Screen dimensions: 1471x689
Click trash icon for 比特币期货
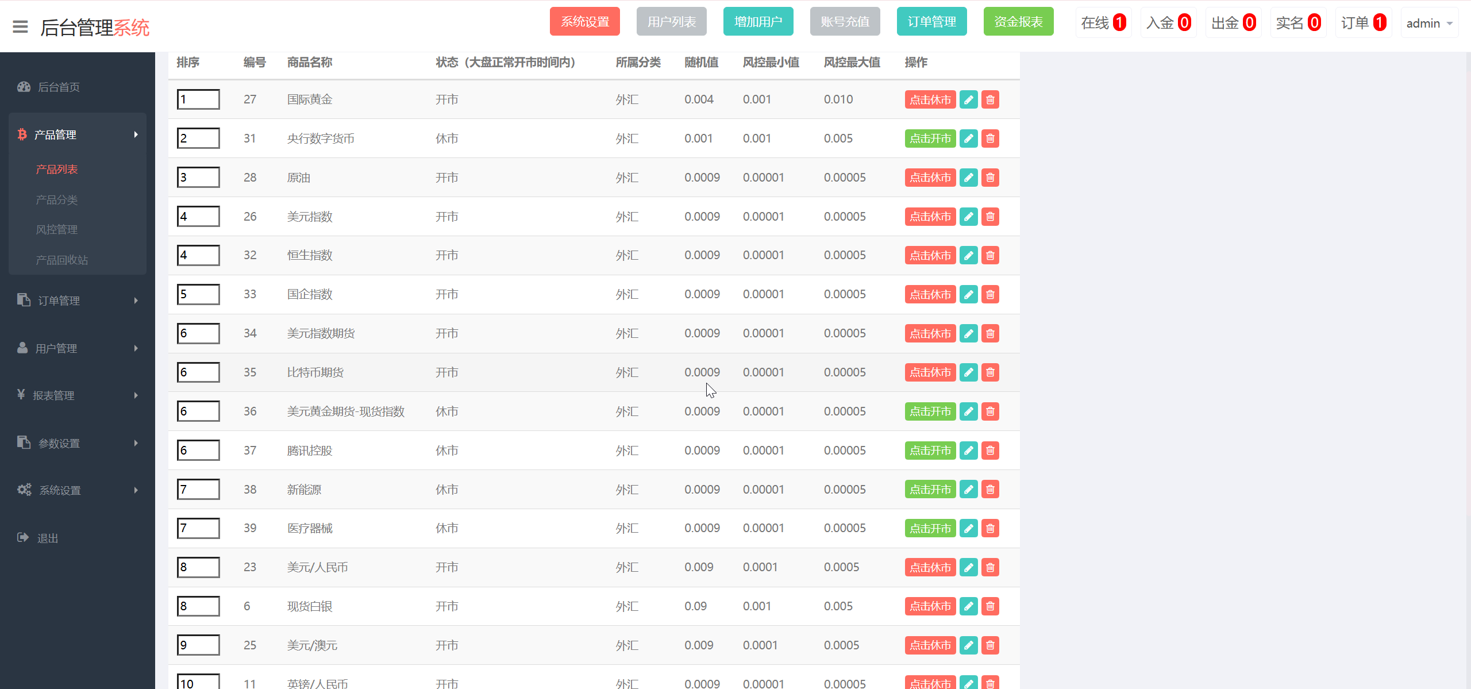point(990,372)
